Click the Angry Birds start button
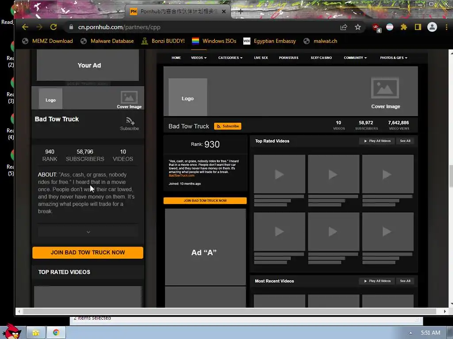The image size is (453, 339). [x=12, y=331]
